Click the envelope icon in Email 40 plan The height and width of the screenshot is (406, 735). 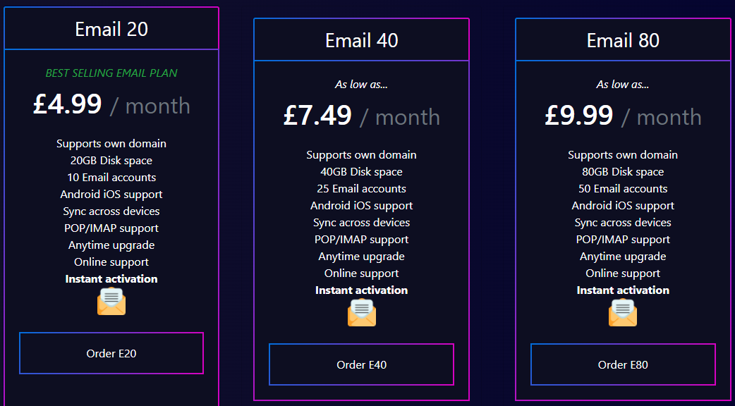361,312
